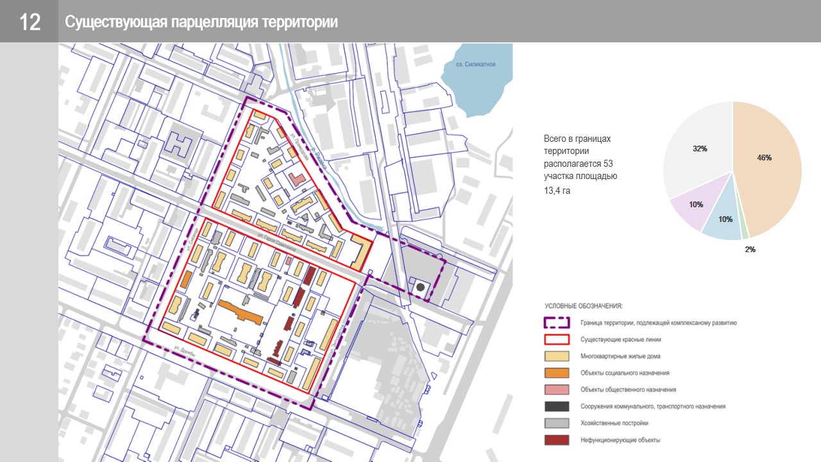821x462 pixels.
Task: Click the red outline legend symbol
Action: [557, 339]
